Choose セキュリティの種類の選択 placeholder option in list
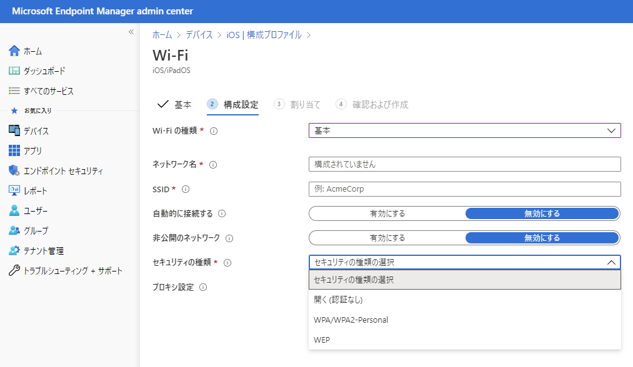 465,280
